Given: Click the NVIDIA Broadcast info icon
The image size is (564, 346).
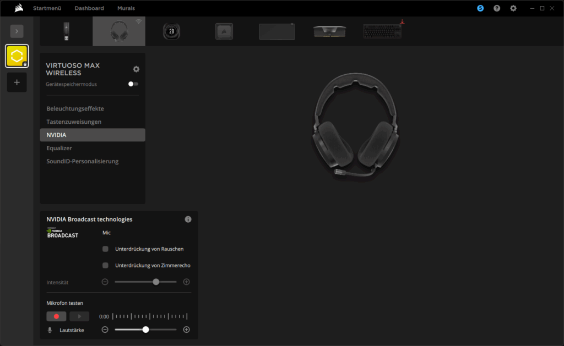Looking at the screenshot, I should [188, 219].
